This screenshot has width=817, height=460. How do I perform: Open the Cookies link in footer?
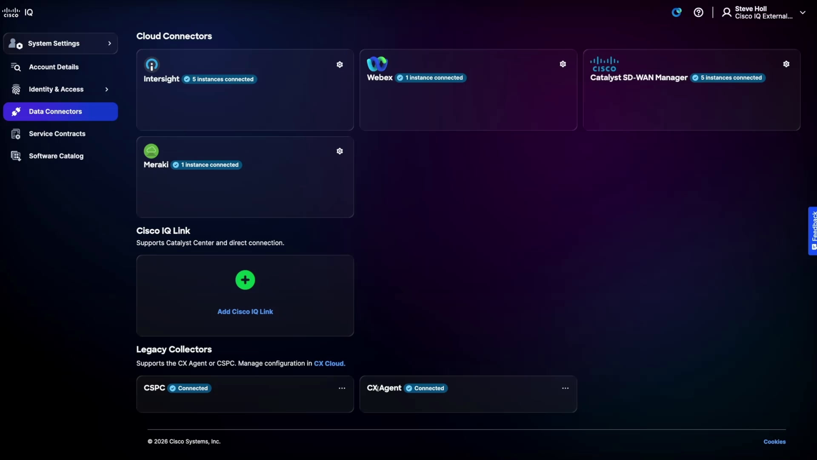(774, 442)
